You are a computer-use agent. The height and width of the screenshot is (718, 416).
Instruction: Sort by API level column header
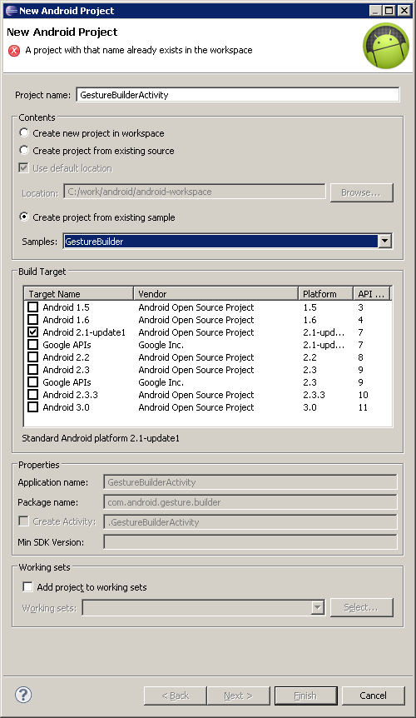[x=372, y=293]
